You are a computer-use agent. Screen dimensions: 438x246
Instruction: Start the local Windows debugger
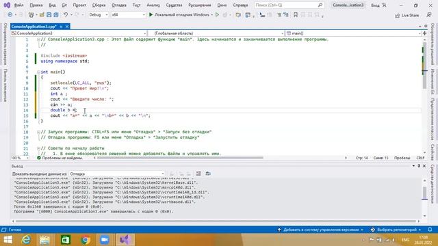pyautogui.click(x=179, y=15)
